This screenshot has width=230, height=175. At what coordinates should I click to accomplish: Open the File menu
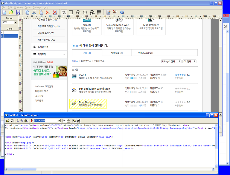[4, 7]
